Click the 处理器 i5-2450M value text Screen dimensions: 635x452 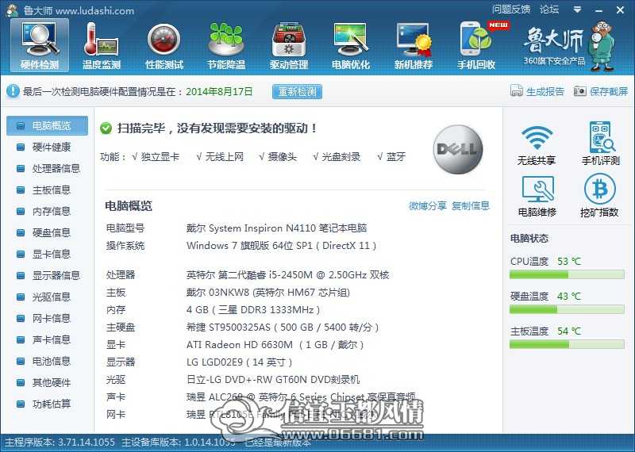click(287, 275)
